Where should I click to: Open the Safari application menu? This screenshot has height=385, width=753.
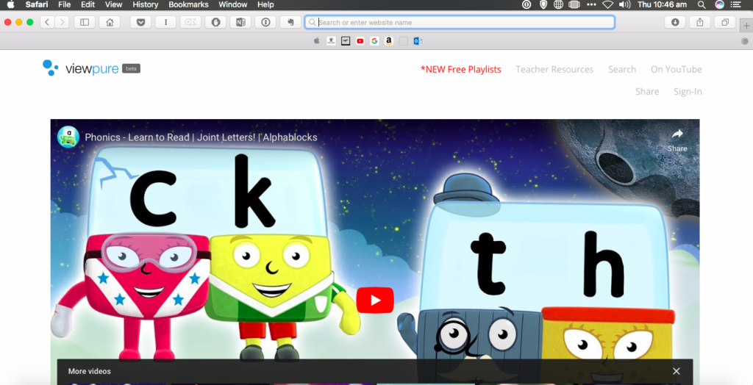click(37, 5)
